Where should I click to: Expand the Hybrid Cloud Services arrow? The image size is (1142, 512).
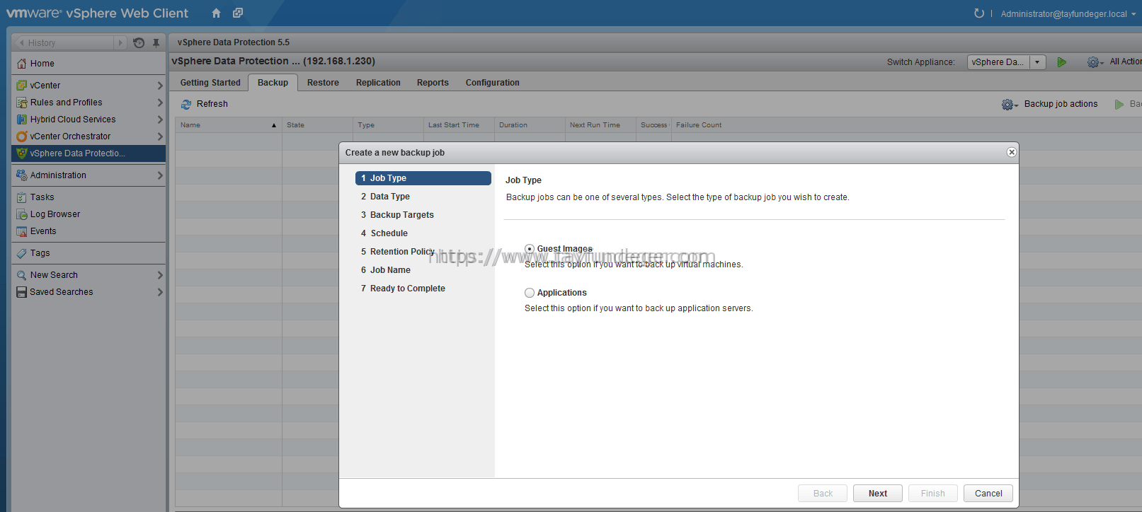pos(160,120)
